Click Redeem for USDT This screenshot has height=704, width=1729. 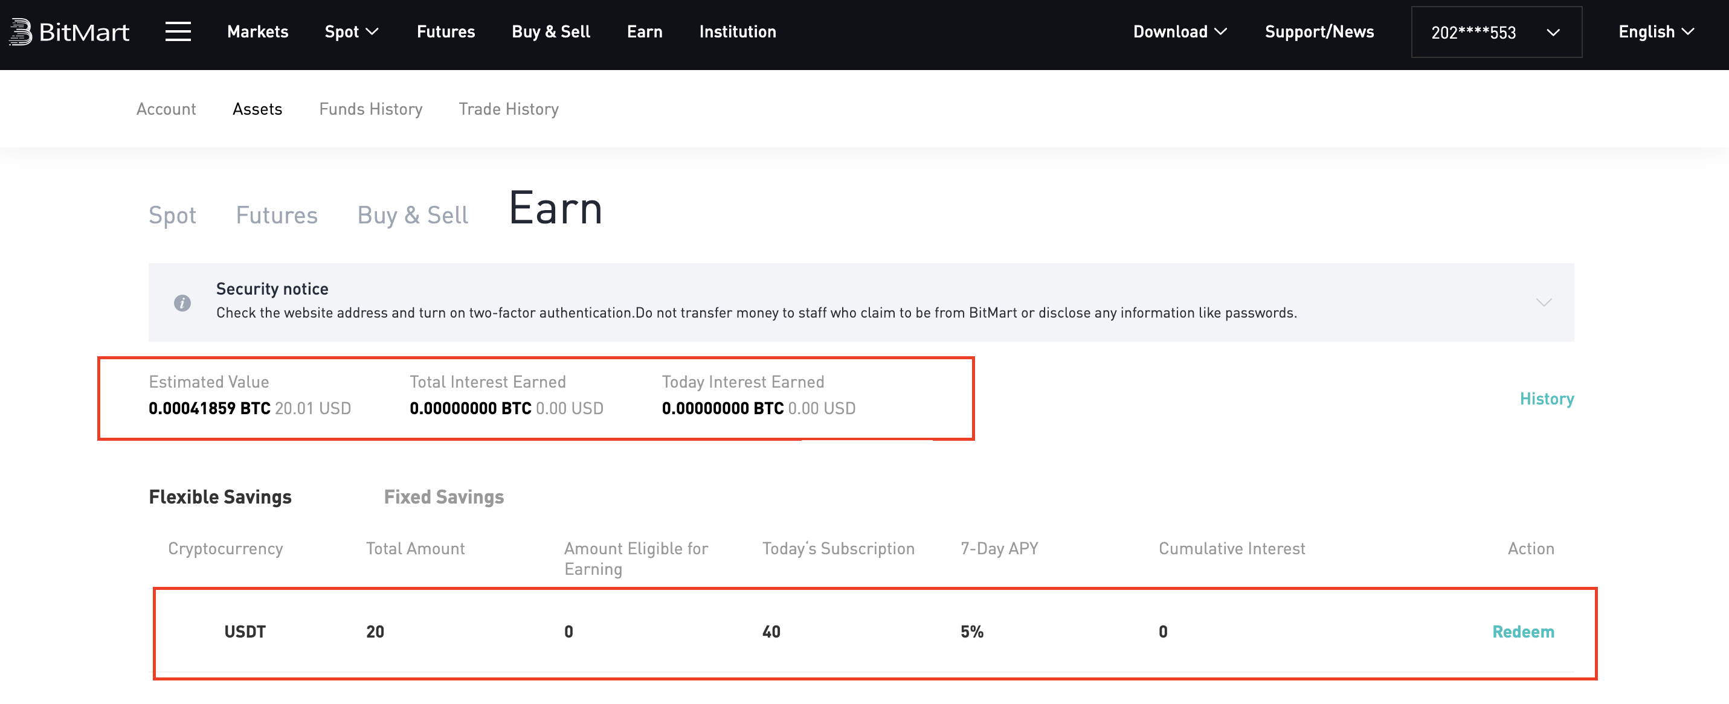(x=1523, y=632)
